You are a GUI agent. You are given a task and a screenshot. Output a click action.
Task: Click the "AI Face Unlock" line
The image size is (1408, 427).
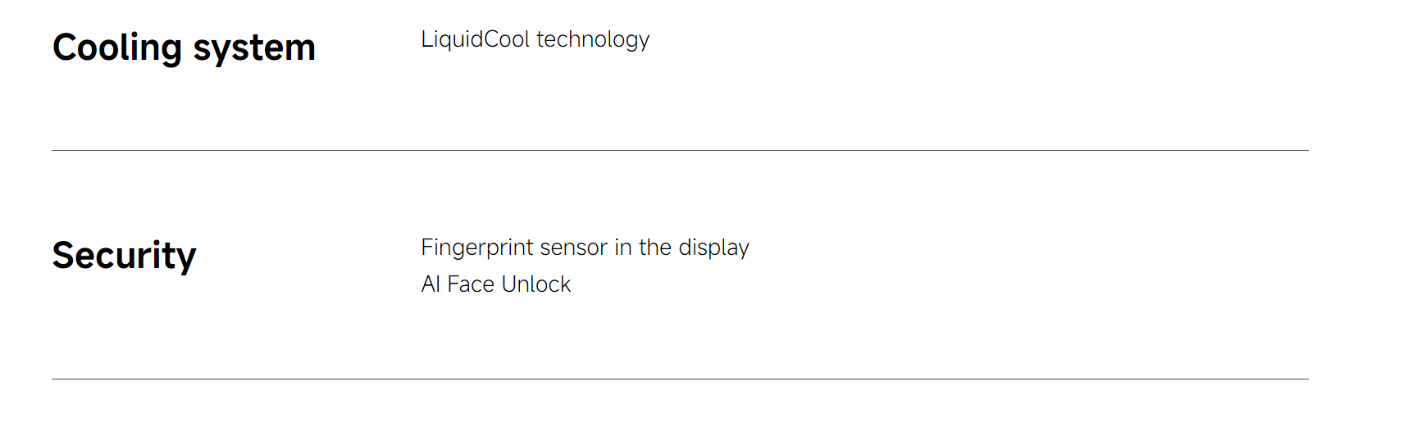pyautogui.click(x=495, y=284)
